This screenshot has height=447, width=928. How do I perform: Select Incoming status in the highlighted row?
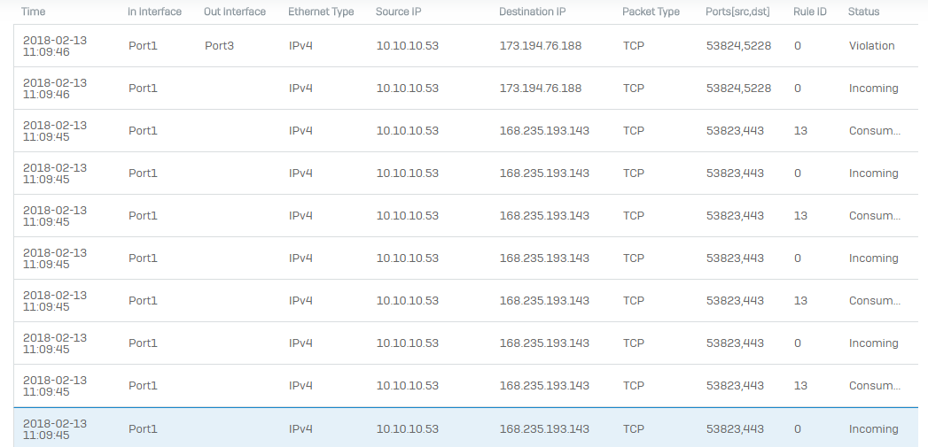873,428
